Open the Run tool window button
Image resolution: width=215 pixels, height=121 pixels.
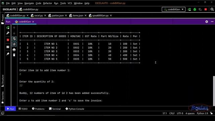point(10,109)
